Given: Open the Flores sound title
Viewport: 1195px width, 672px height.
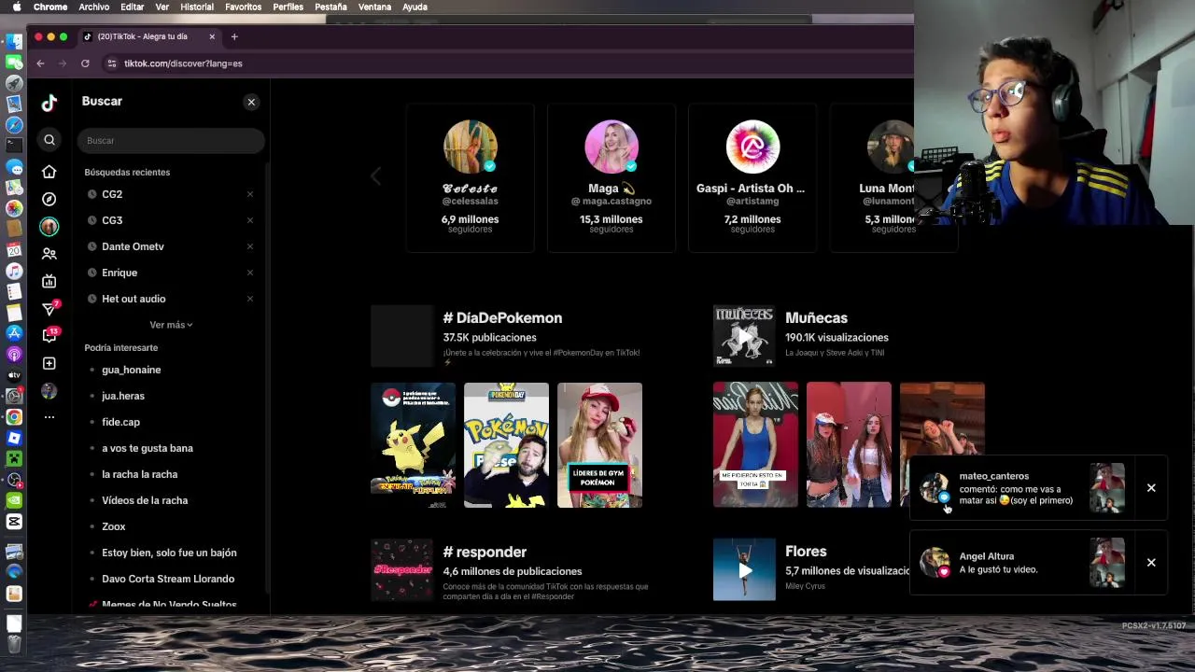Looking at the screenshot, I should click(806, 552).
